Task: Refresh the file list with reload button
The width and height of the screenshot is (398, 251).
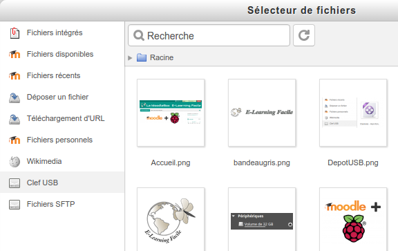Action: 304,35
